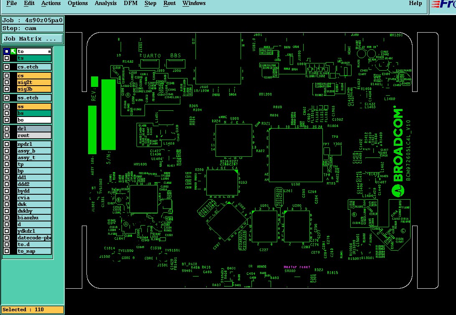Select the 'to_map' layer name
456x315 pixels.
click(x=34, y=251)
